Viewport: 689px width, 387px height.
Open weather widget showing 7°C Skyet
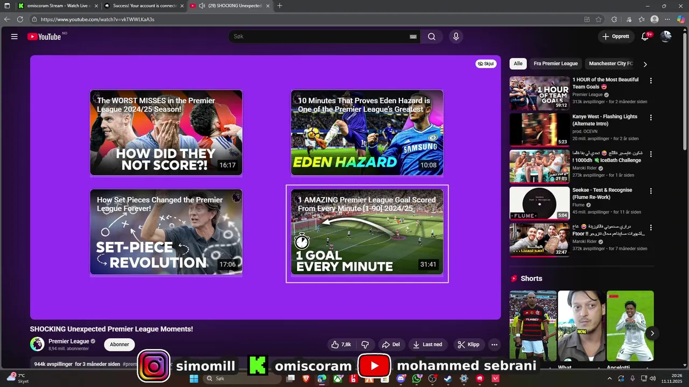(x=17, y=378)
